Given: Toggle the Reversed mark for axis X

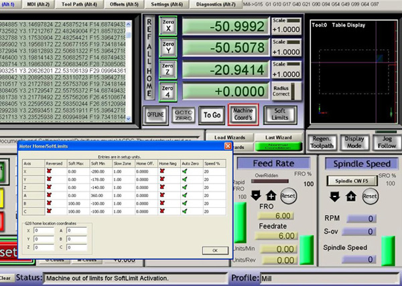Looking at the screenshot, I should 49,171.
